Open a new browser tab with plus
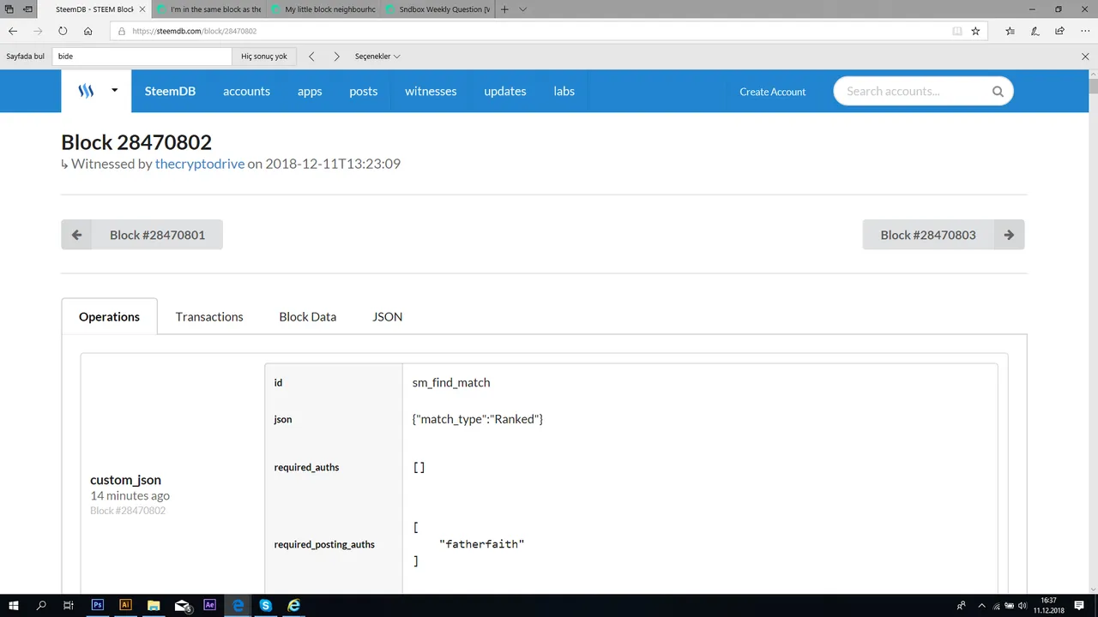 (x=504, y=9)
